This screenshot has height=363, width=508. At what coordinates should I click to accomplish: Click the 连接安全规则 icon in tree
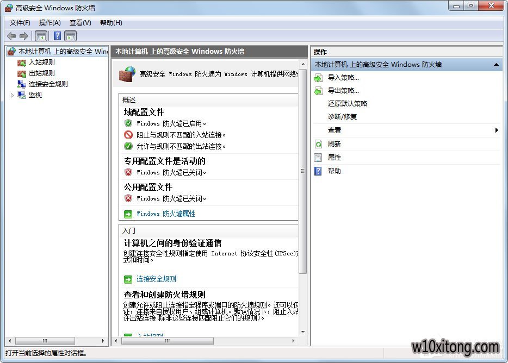(x=21, y=84)
